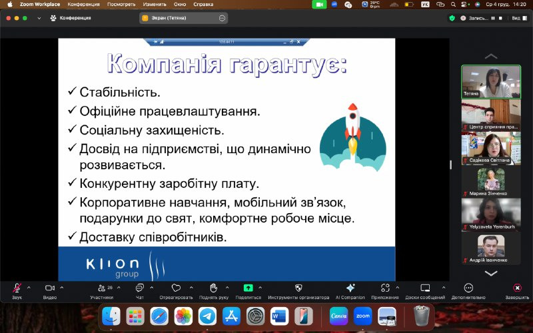Open the Посмотреть menu in the menu bar
The width and height of the screenshot is (533, 333).
119,4
